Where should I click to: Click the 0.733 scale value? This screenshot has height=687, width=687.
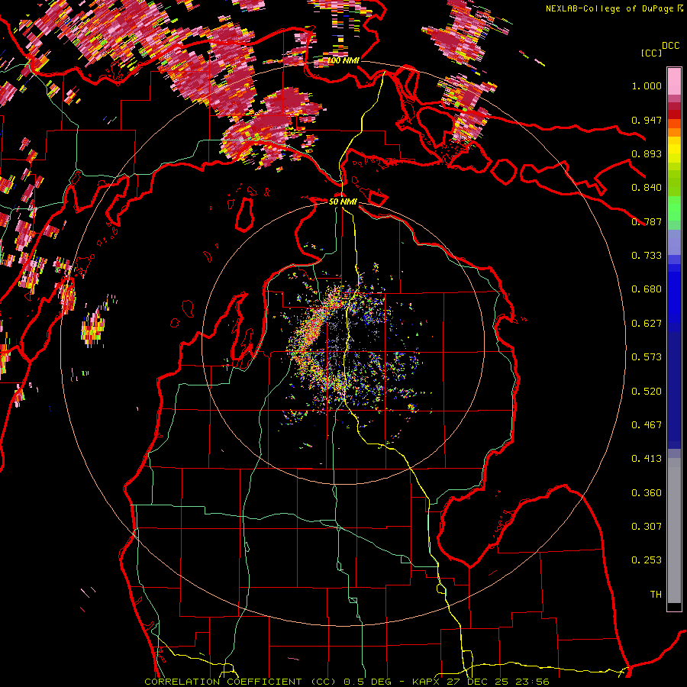647,256
